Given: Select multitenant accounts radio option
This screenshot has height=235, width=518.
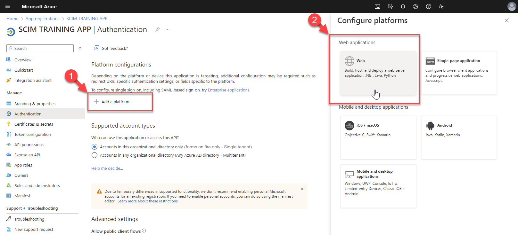Looking at the screenshot, I should coord(95,155).
